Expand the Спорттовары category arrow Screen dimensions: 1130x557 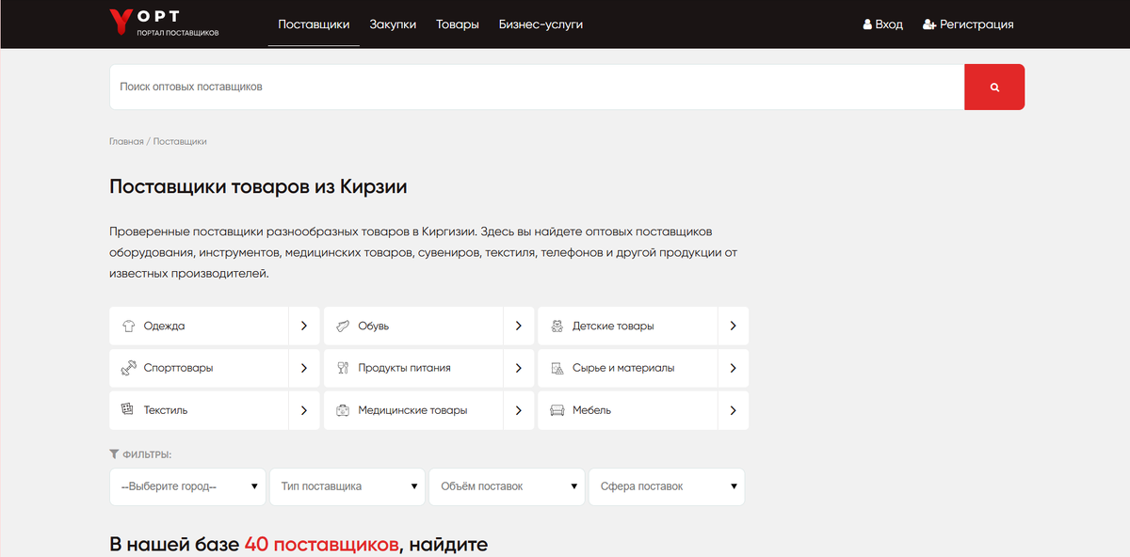click(304, 368)
